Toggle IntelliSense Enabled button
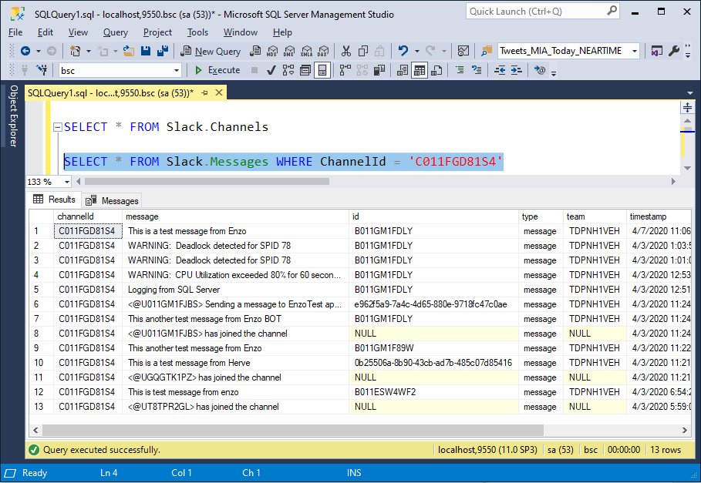The image size is (701, 483). (x=322, y=70)
